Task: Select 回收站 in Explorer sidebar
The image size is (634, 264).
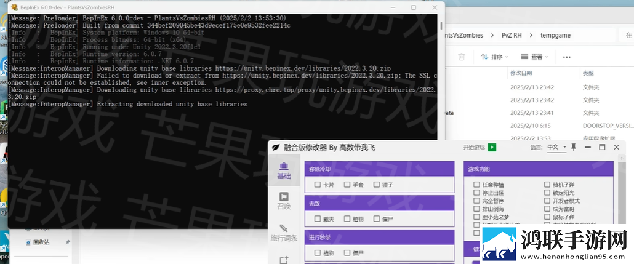Action: pos(41,242)
